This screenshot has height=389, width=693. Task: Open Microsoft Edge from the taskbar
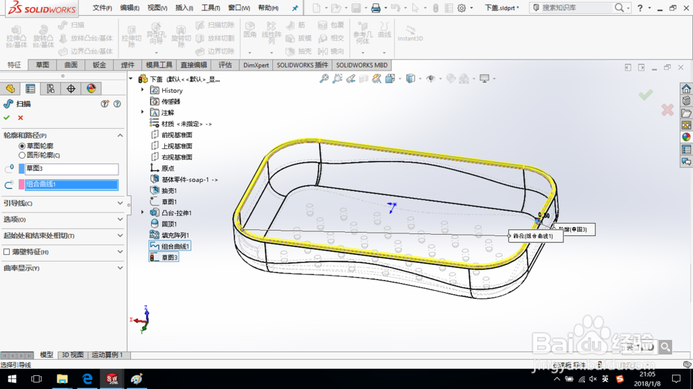coord(87,379)
